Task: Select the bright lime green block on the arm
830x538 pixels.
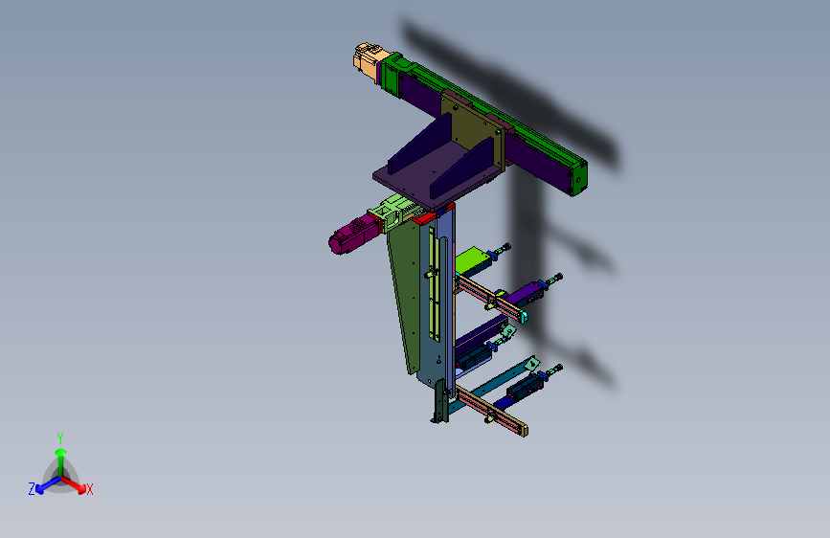Action: point(472,260)
